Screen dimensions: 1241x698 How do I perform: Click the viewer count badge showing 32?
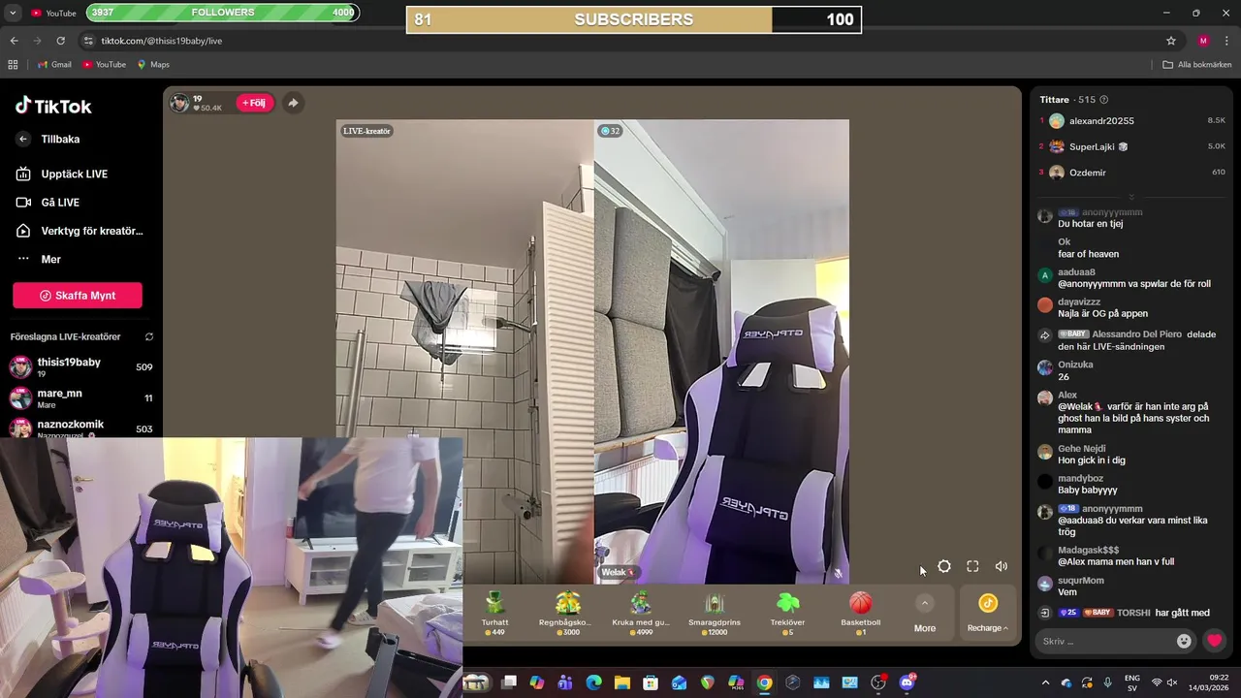pyautogui.click(x=610, y=131)
